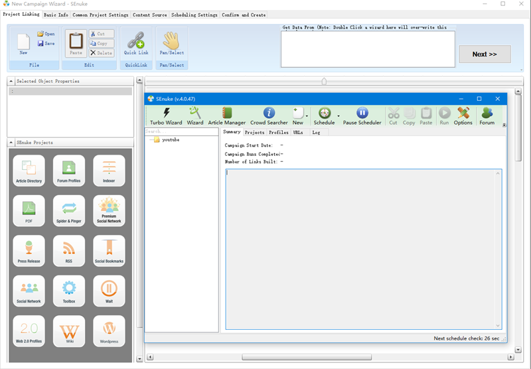Add an Article Directory project
This screenshot has height=369, width=531.
[29, 171]
